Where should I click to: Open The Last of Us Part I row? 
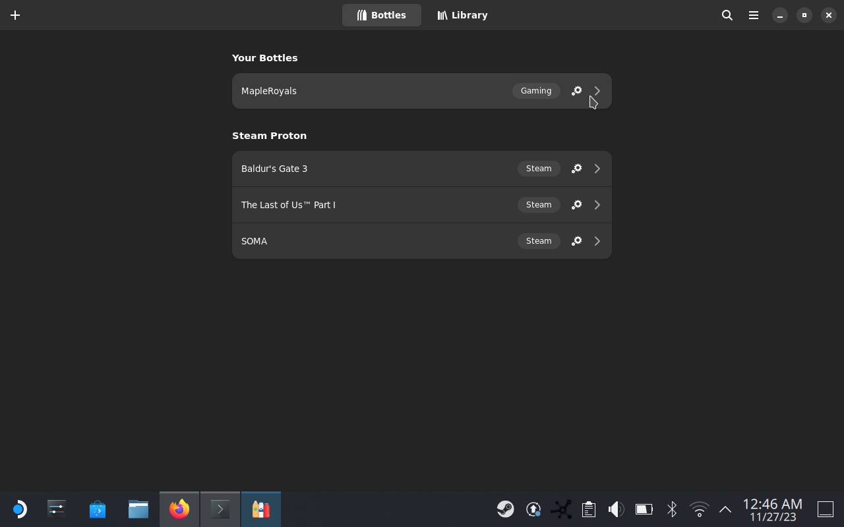point(422,205)
